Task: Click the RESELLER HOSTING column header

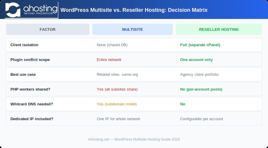Action: tap(219, 29)
